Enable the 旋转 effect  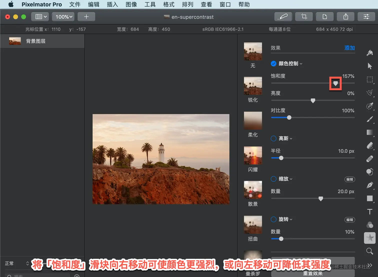click(x=273, y=219)
